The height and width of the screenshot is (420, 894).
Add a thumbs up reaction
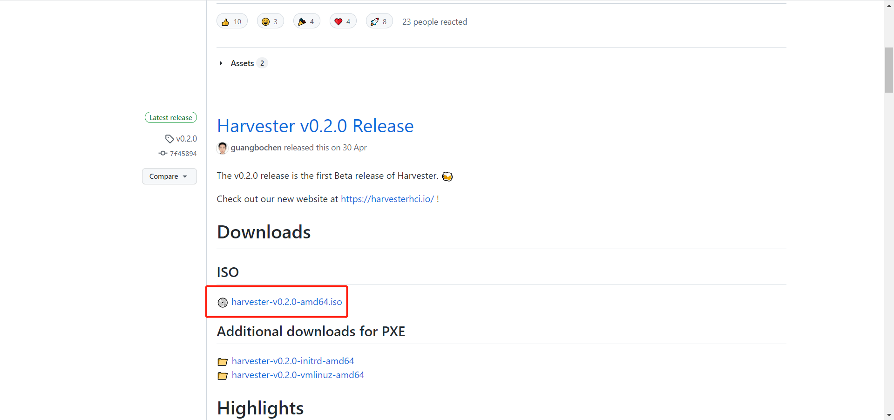[232, 21]
